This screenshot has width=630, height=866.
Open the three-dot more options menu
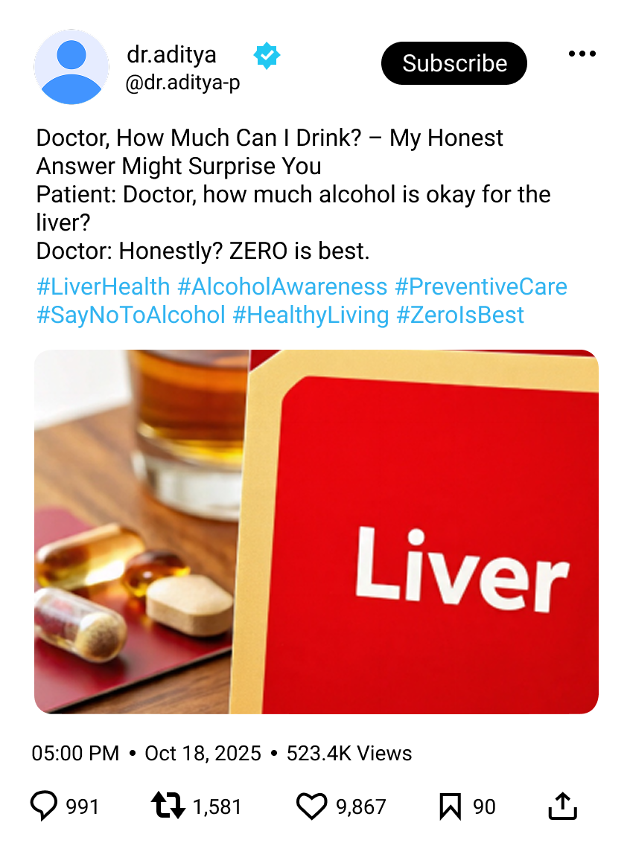click(582, 54)
